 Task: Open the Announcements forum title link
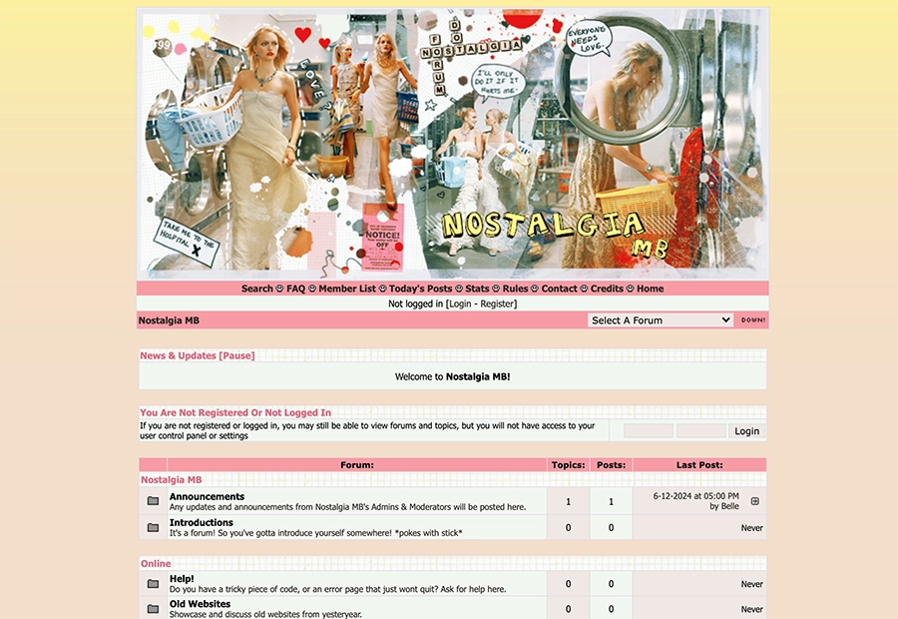point(207,496)
